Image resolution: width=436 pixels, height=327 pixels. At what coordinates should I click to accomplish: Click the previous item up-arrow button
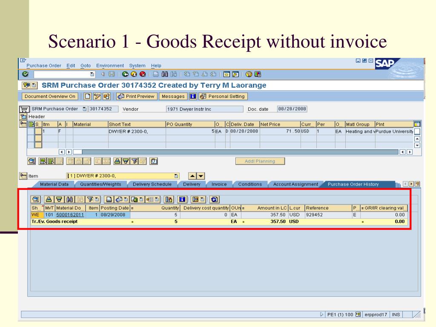192,176
